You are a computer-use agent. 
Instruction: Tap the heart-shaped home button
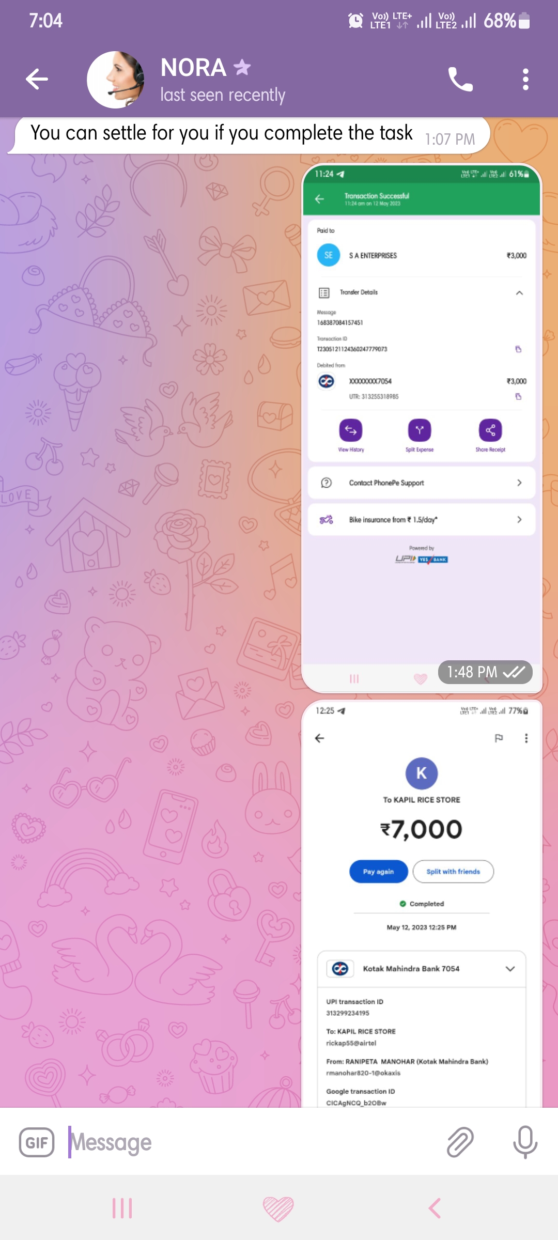(x=278, y=1208)
